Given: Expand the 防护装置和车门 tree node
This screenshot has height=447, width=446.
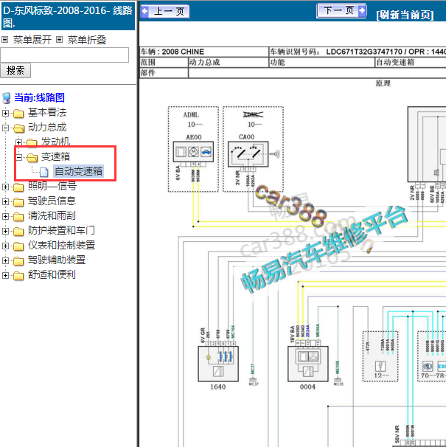Looking at the screenshot, I should tap(5, 231).
